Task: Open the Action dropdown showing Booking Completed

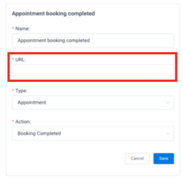Action: coord(93,134)
